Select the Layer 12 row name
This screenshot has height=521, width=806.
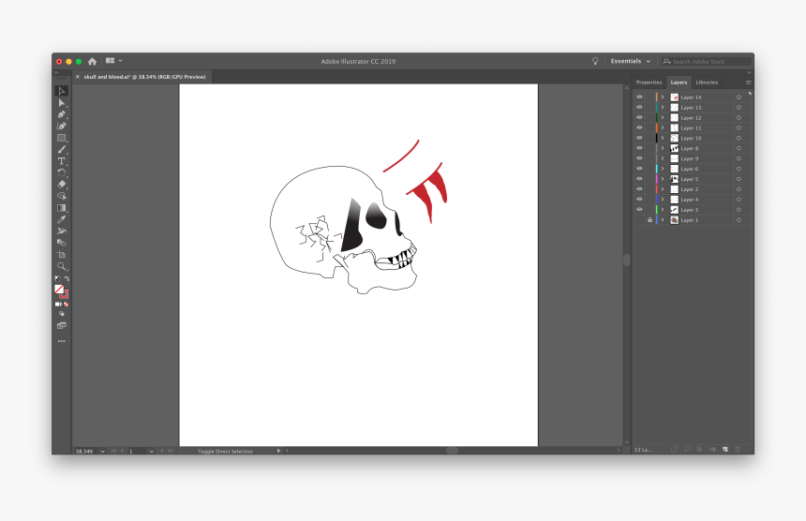691,118
